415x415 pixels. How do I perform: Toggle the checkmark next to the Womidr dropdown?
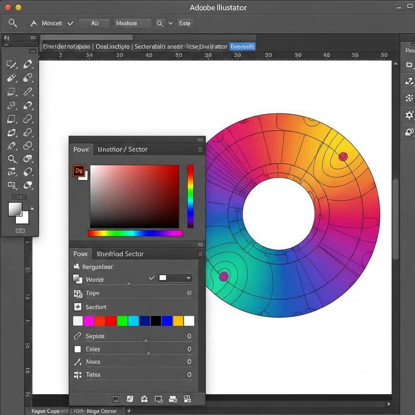pyautogui.click(x=152, y=278)
